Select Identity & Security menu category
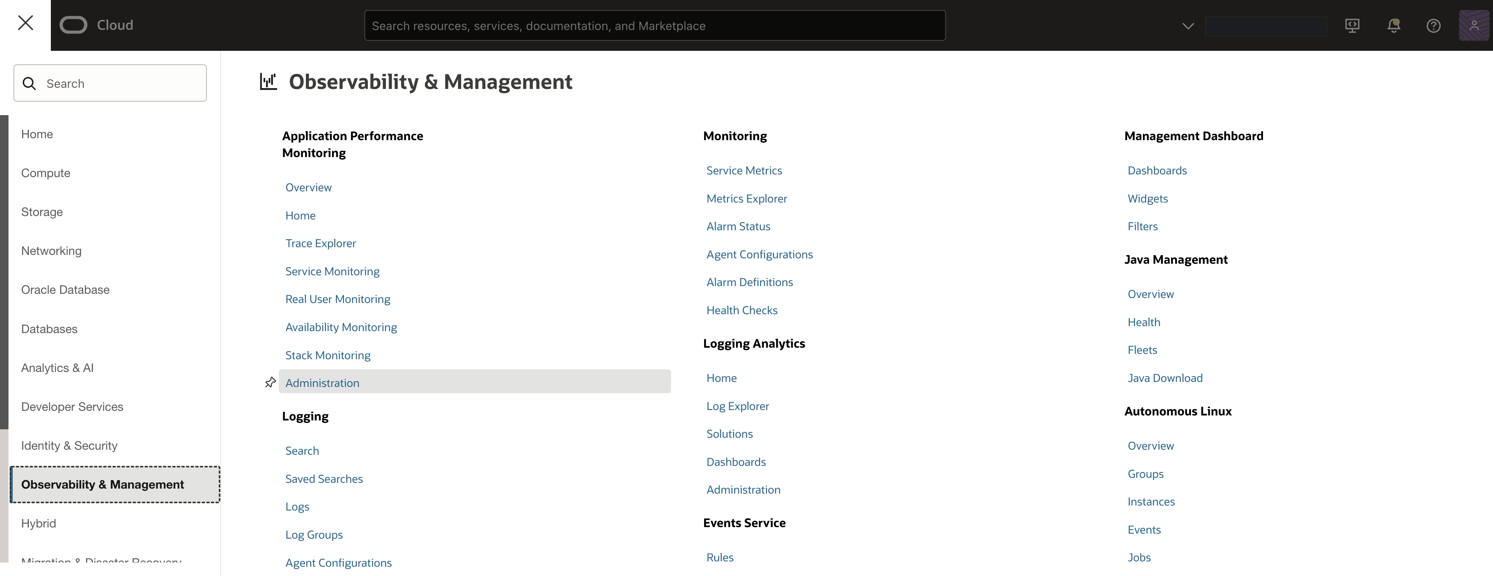The width and height of the screenshot is (1493, 576). point(69,445)
